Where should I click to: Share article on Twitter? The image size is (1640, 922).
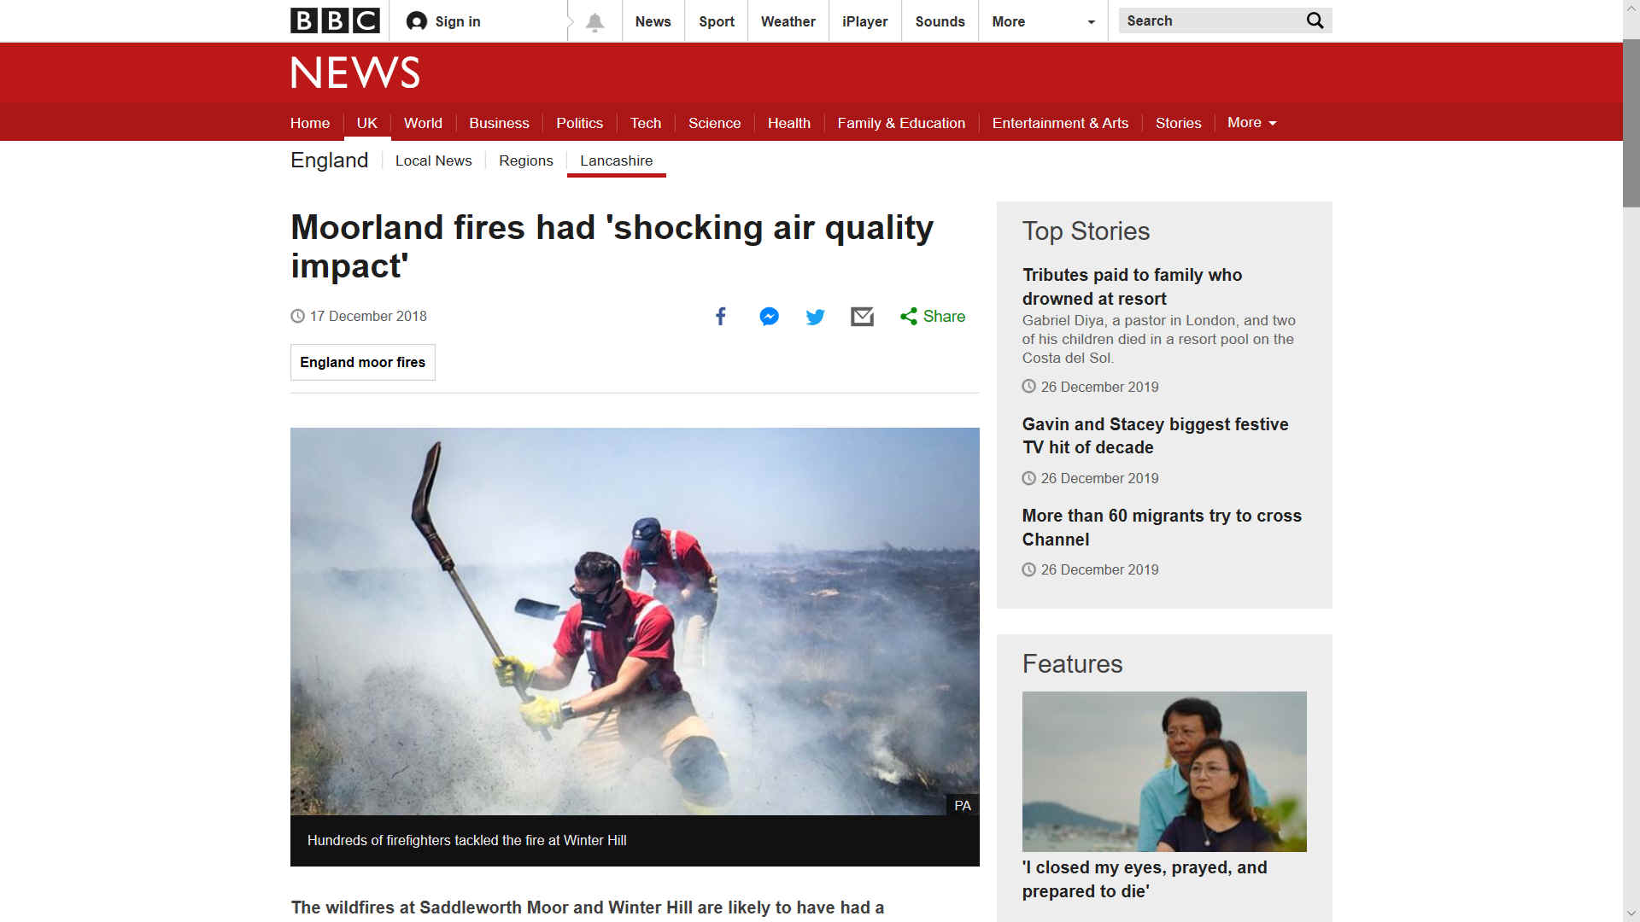tap(816, 317)
